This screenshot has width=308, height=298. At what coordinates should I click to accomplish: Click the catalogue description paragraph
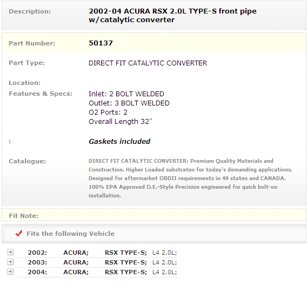191,178
